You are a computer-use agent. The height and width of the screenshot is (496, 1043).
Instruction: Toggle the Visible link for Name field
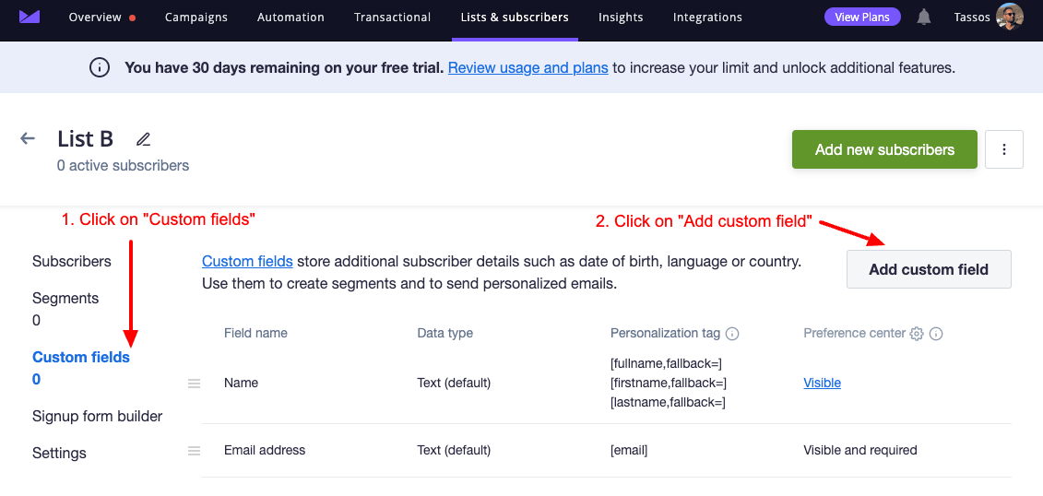tap(823, 383)
